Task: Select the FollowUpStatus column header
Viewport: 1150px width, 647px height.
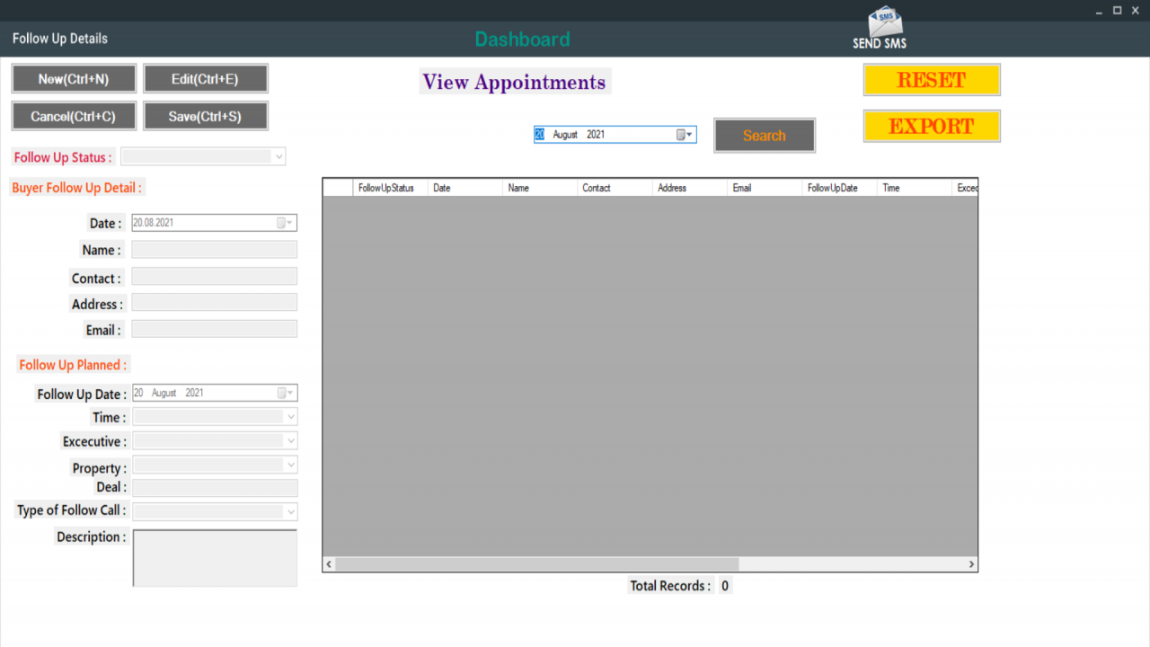Action: pos(390,188)
